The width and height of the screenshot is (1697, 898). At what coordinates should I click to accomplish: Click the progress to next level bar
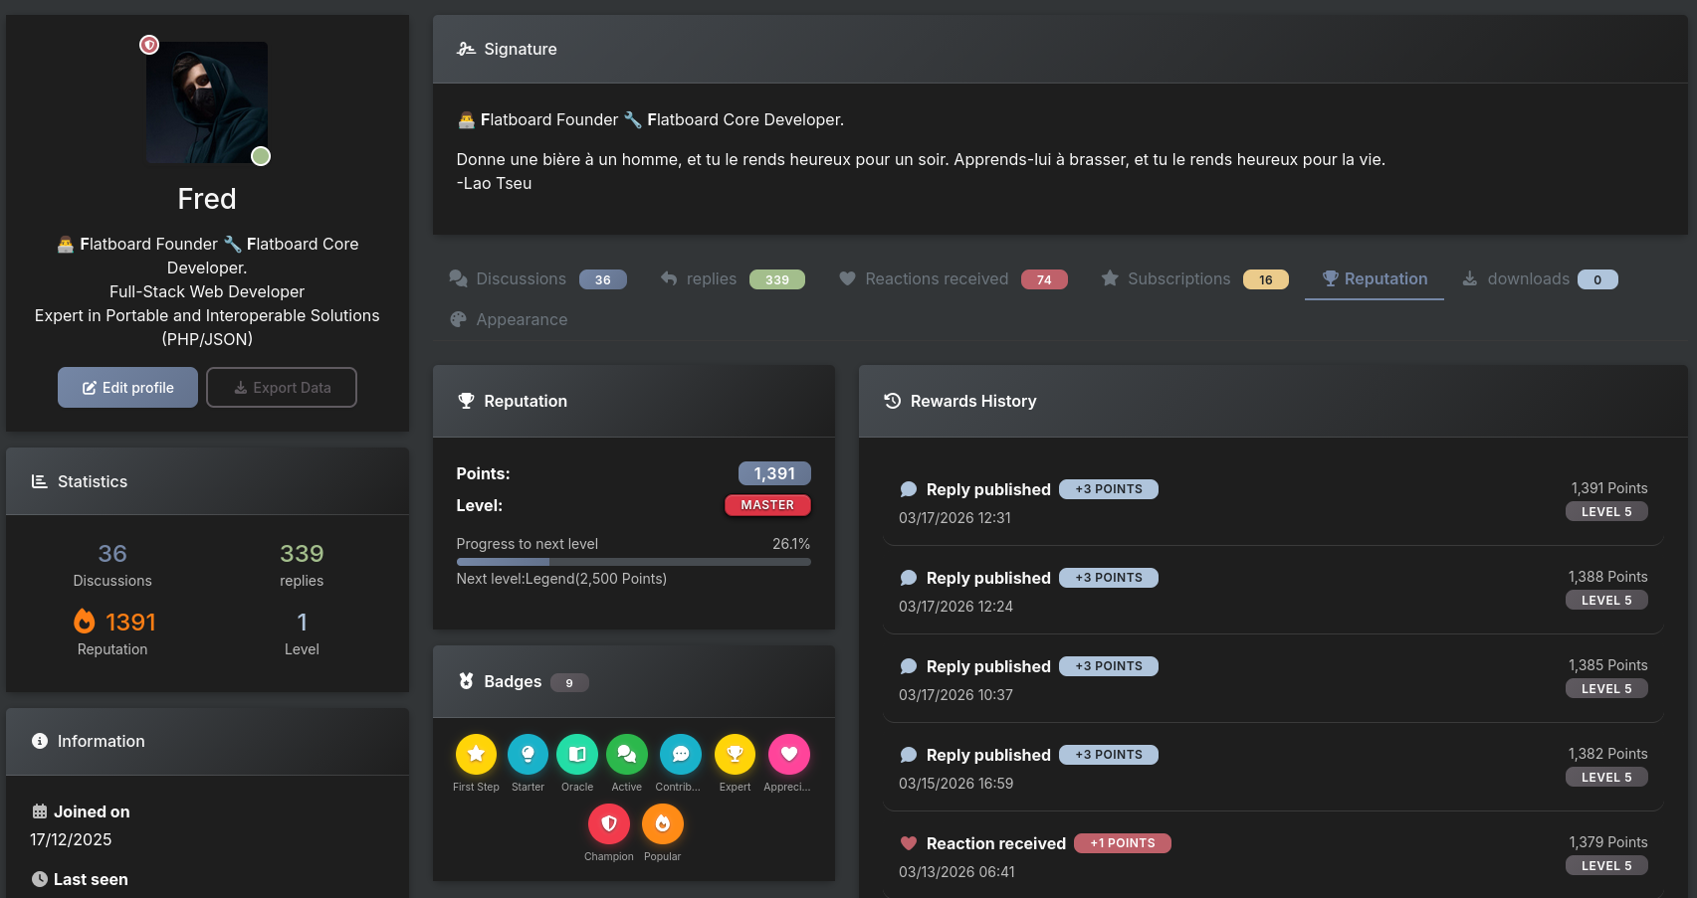coord(633,562)
